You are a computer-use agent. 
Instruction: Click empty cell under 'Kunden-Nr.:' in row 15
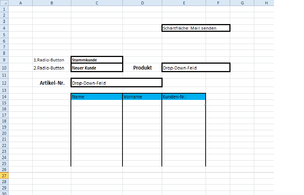pyautogui.click(x=184, y=103)
